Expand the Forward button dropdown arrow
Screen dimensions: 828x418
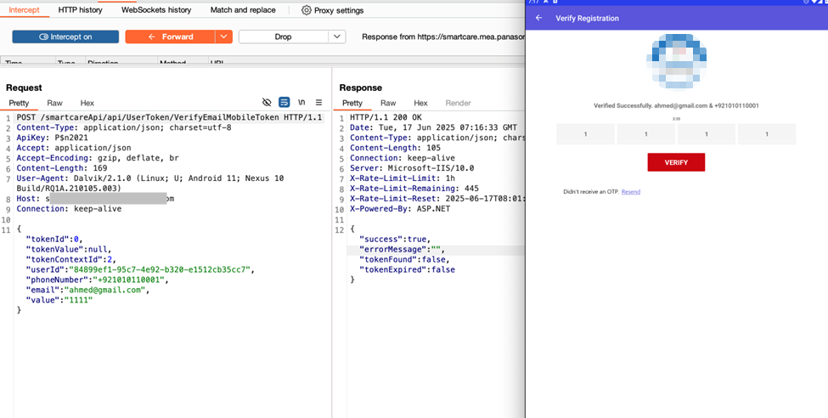click(223, 37)
